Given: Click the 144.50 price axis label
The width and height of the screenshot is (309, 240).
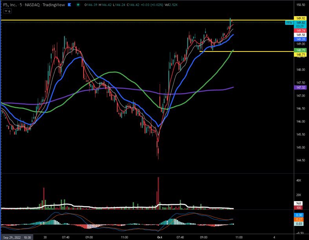Looking at the screenshot, I should point(300,160).
